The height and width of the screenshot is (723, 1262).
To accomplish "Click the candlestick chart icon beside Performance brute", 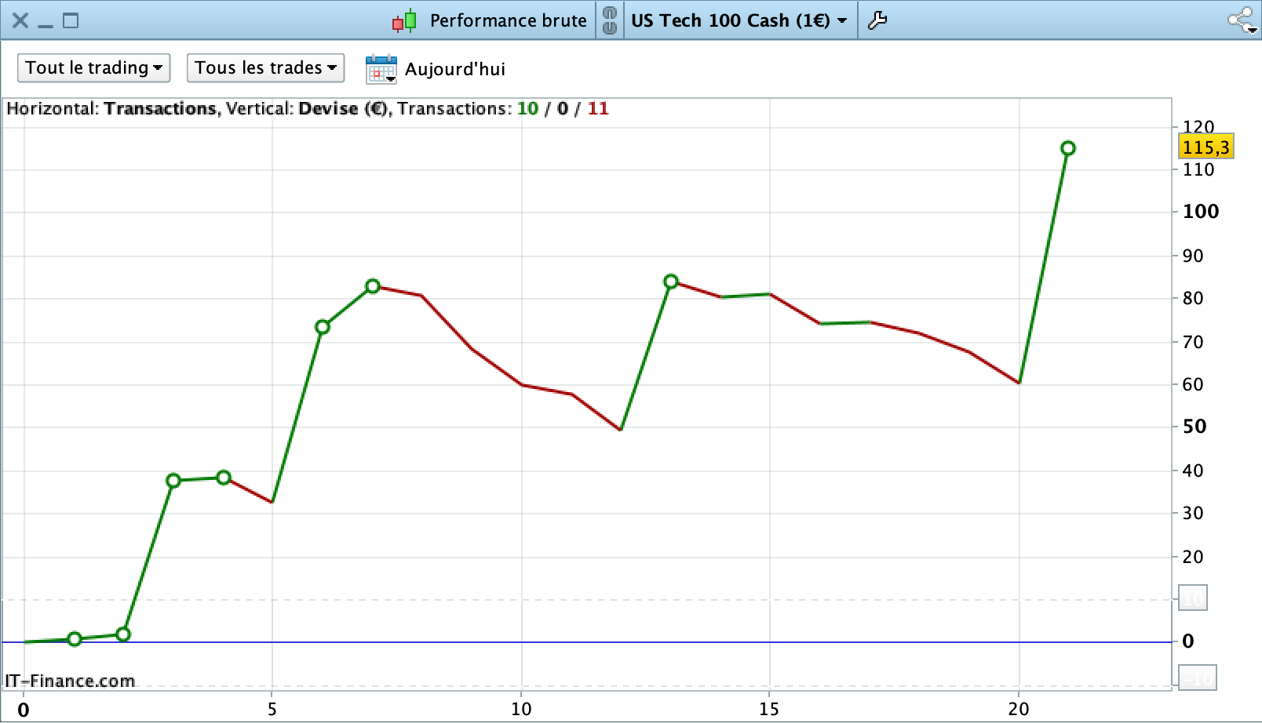I will click(x=404, y=21).
